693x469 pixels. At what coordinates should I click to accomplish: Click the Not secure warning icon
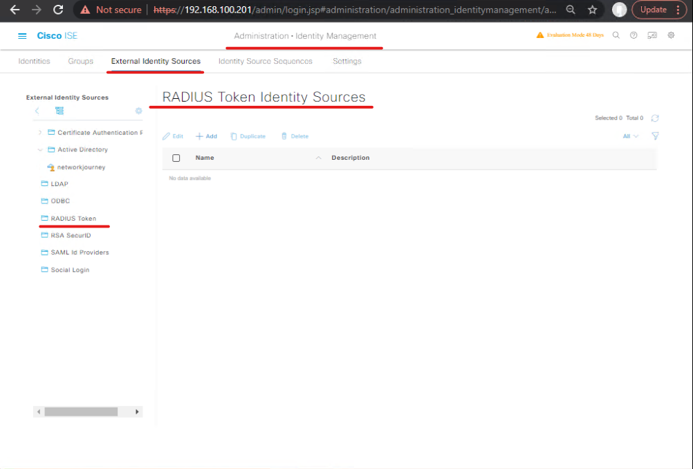(85, 10)
